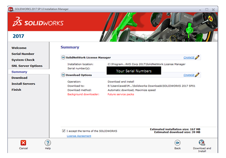Click the 2017 version label in banner
This screenshot has width=226, height=158.
coord(18,36)
